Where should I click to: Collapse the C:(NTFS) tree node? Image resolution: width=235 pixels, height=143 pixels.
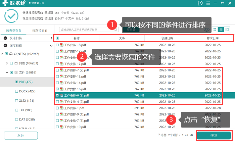tap(2, 54)
